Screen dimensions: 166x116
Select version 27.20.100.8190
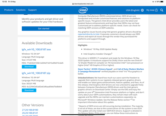click(30, 110)
